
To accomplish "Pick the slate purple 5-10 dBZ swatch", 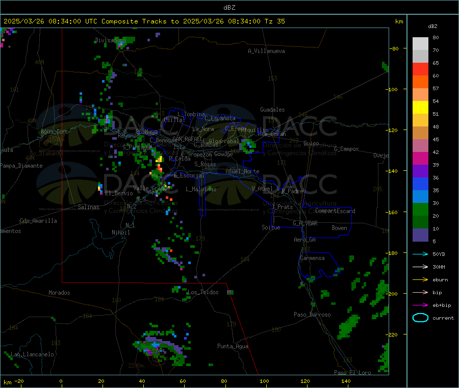I will (420, 235).
